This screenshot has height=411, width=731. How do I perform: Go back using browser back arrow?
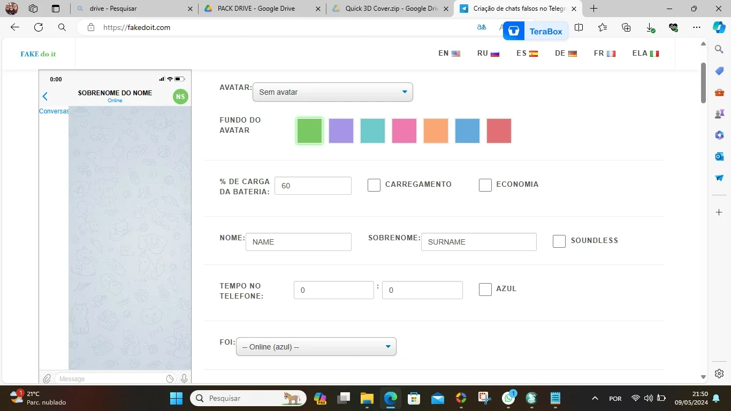tap(15, 27)
